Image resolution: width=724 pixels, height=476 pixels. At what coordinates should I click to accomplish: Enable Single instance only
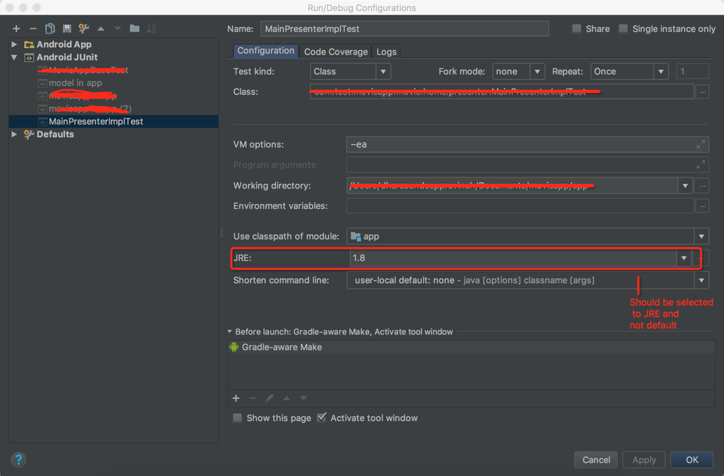tap(623, 28)
